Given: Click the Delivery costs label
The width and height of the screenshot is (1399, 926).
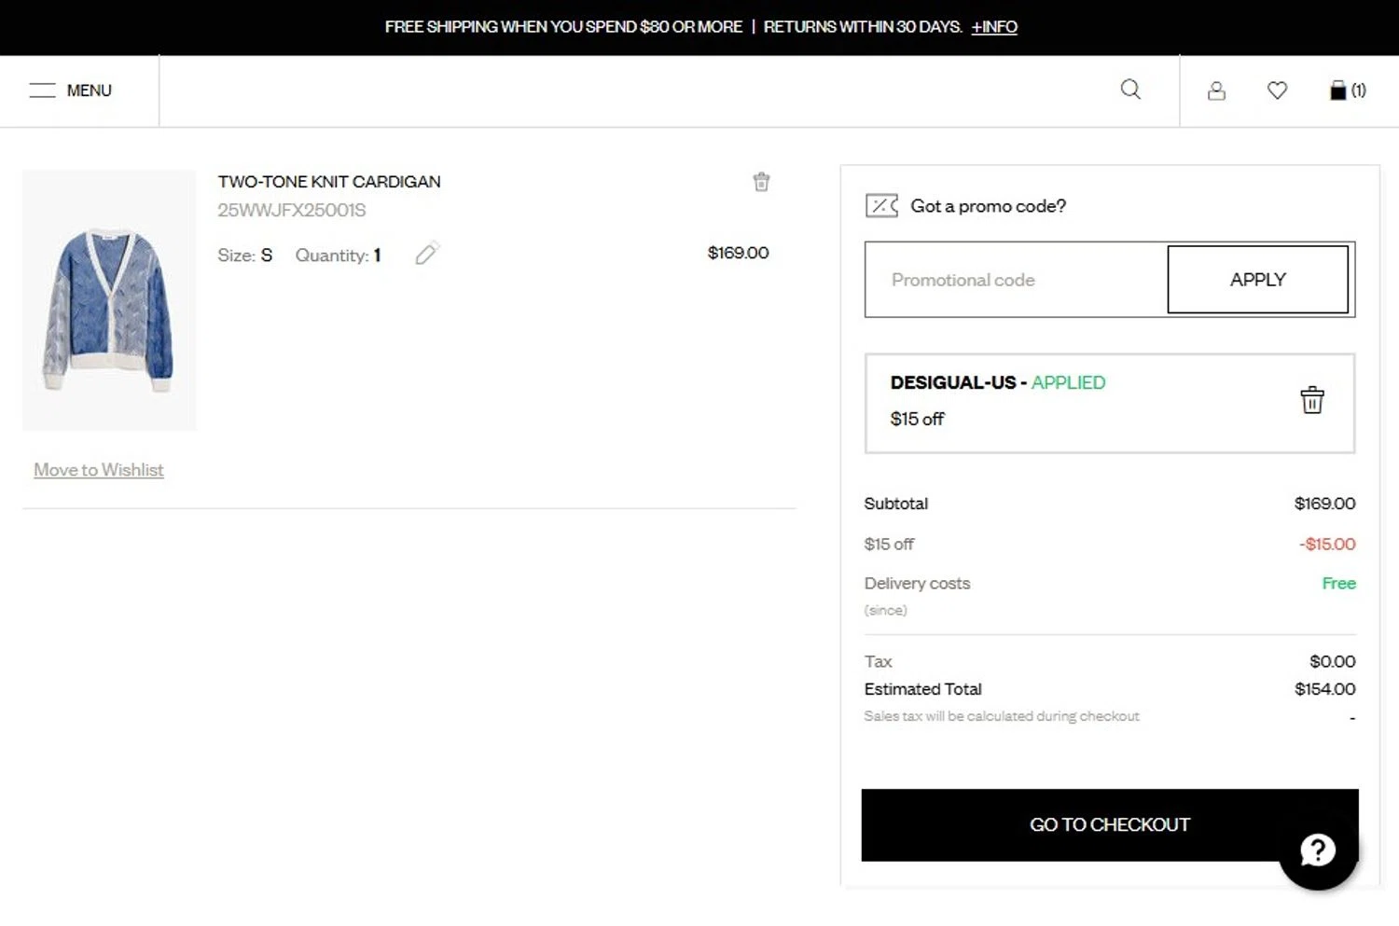Looking at the screenshot, I should 917,584.
